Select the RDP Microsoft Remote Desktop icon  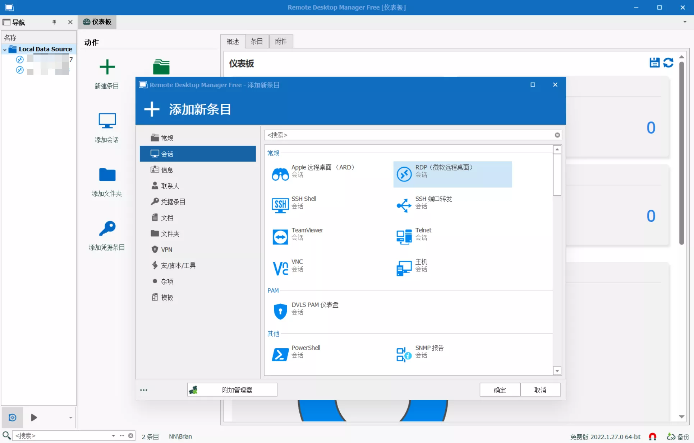point(404,174)
